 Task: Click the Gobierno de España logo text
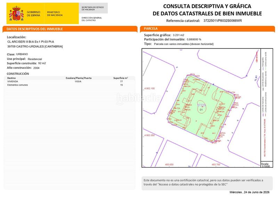click(33, 14)
